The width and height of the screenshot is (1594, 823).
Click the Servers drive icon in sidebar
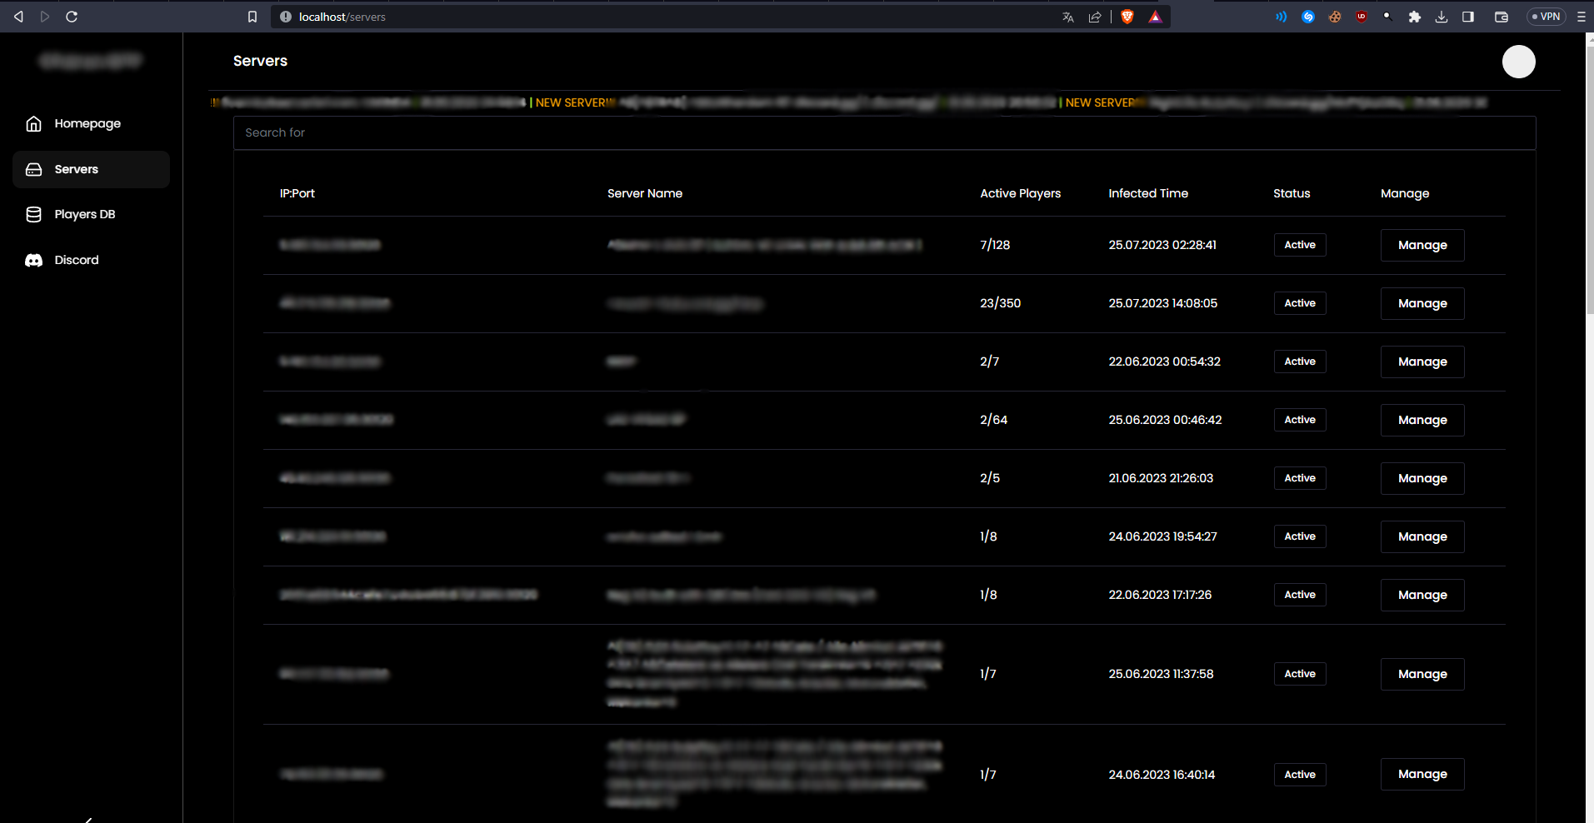point(34,169)
